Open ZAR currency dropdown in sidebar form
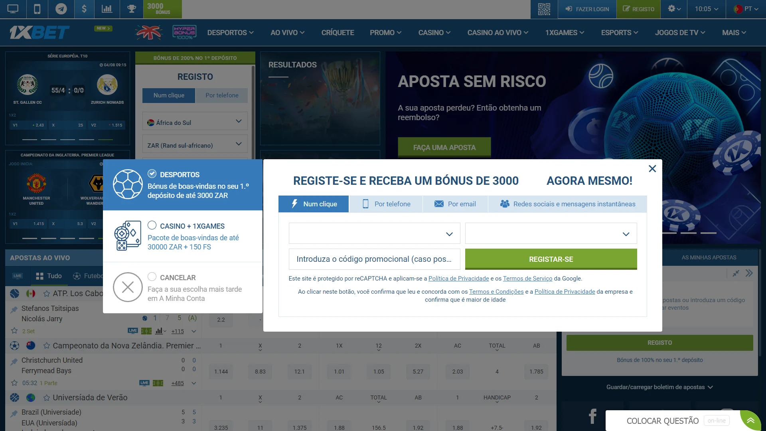Screen dimensions: 766x431 pos(195,144)
